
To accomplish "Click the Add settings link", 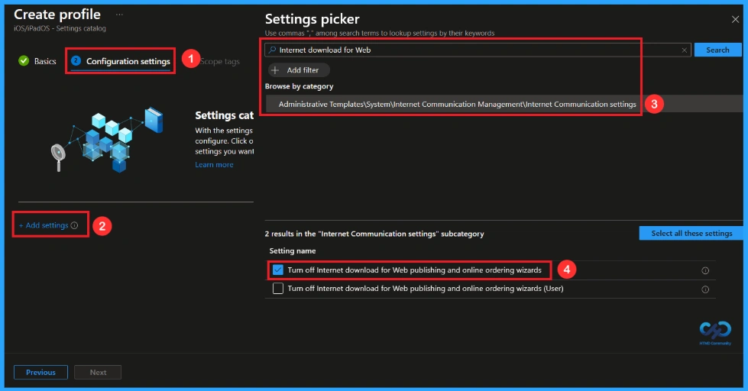I will pos(44,225).
